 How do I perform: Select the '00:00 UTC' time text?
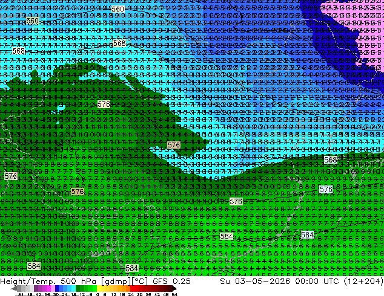[317, 281]
